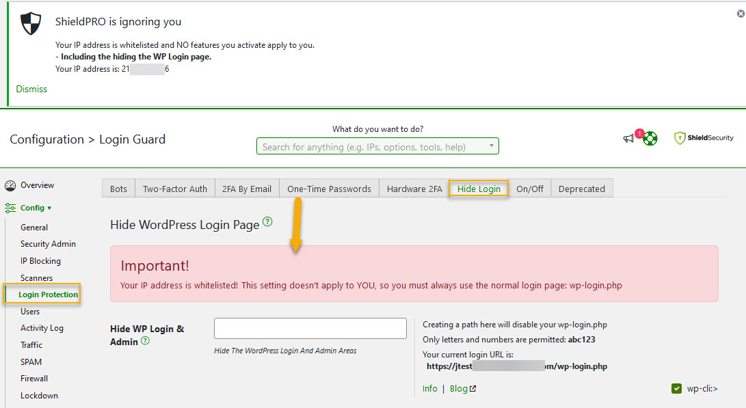Click the 'Configuration > Login Guard' heading
The width and height of the screenshot is (746, 408).
[x=88, y=139]
